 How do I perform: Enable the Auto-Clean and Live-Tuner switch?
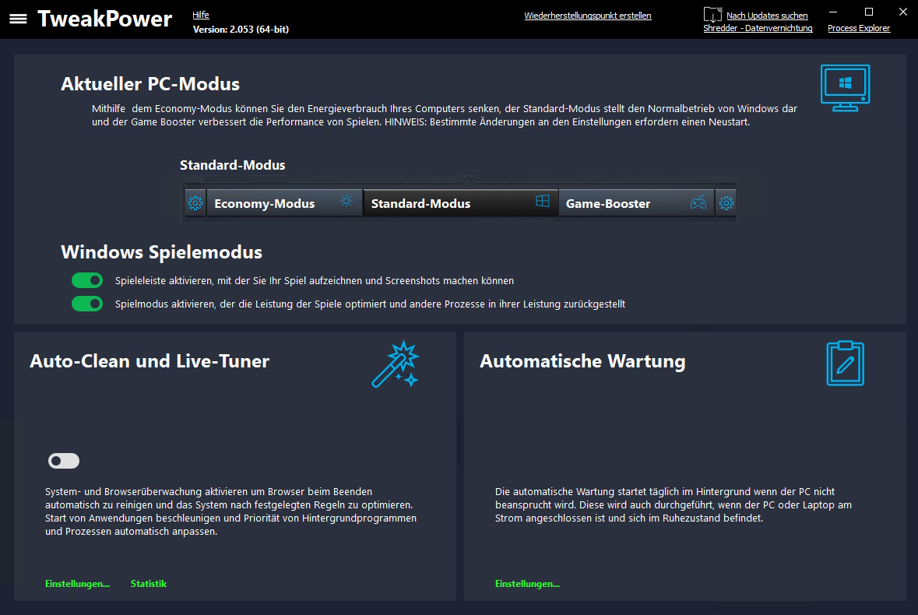pyautogui.click(x=64, y=461)
